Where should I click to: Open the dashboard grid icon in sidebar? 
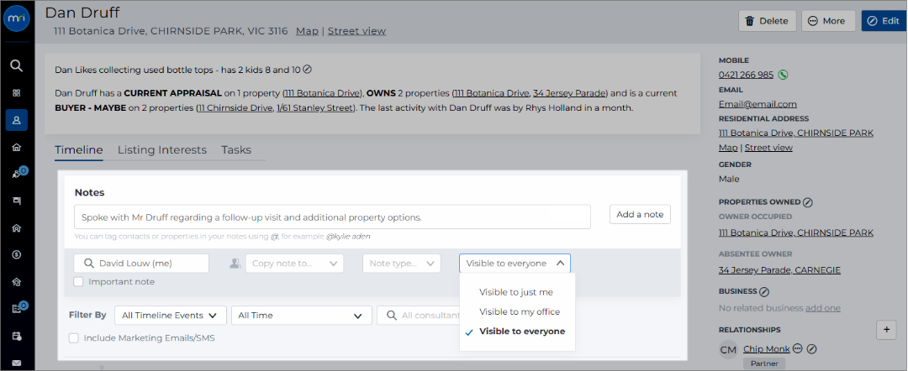pos(17,92)
